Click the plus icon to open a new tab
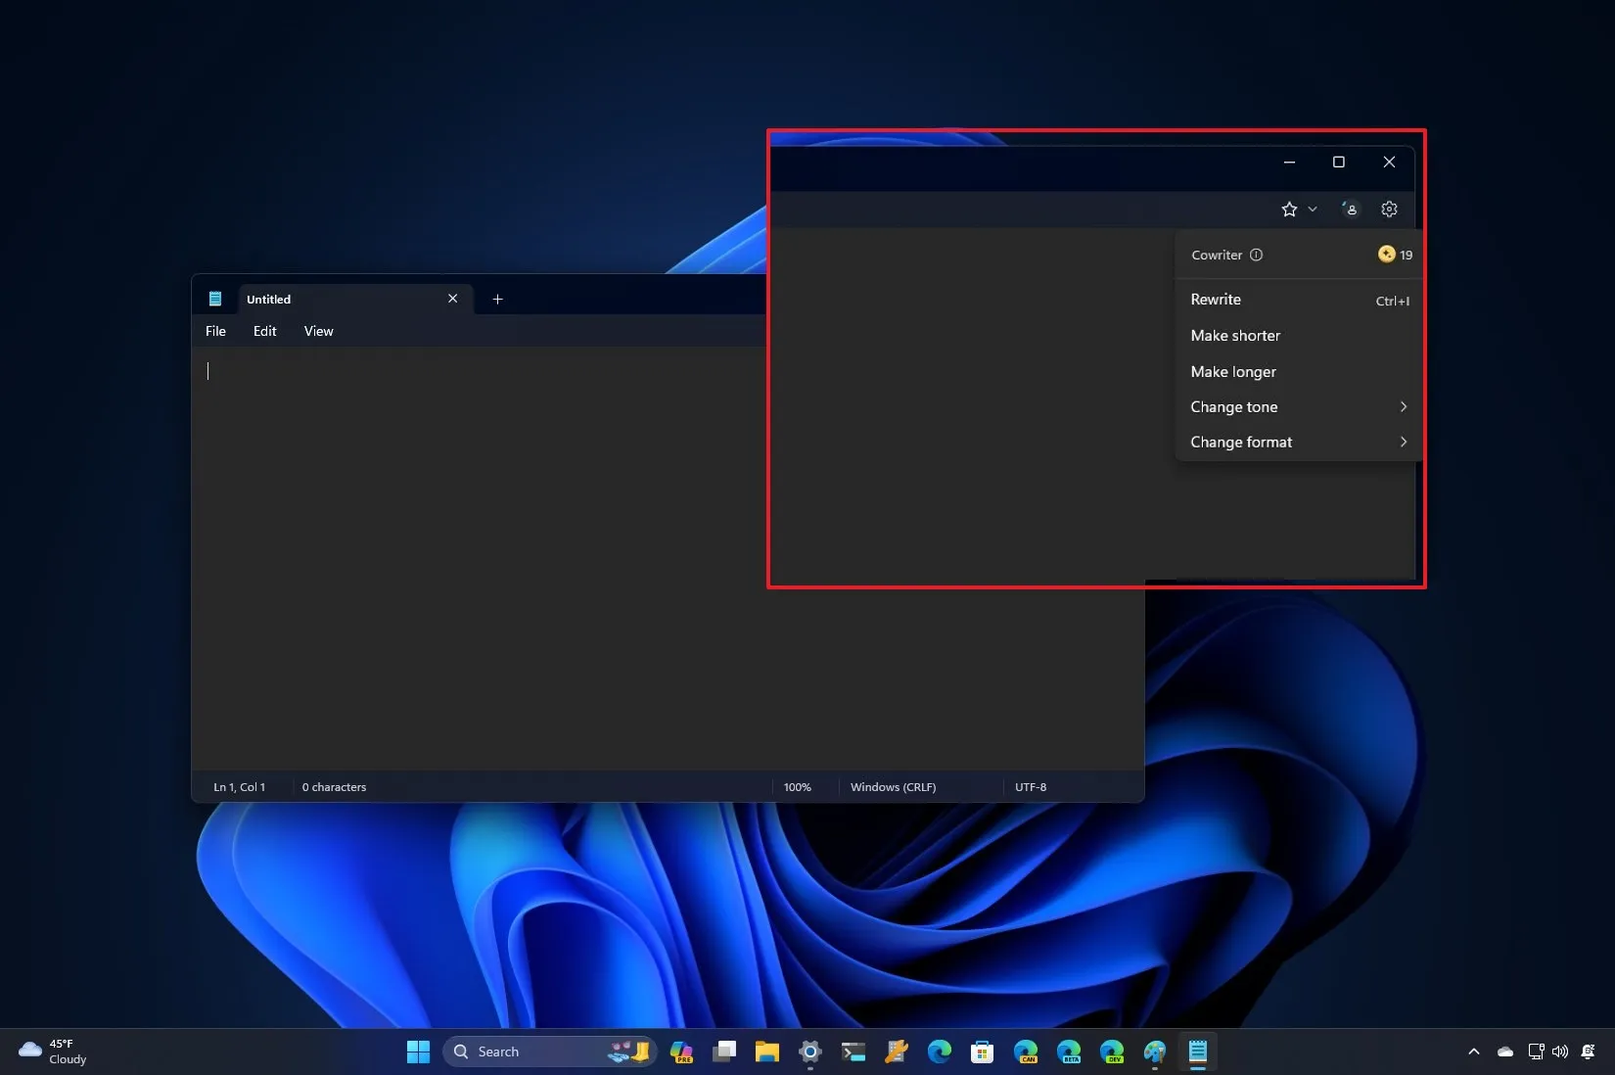Viewport: 1615px width, 1075px height. (x=497, y=300)
